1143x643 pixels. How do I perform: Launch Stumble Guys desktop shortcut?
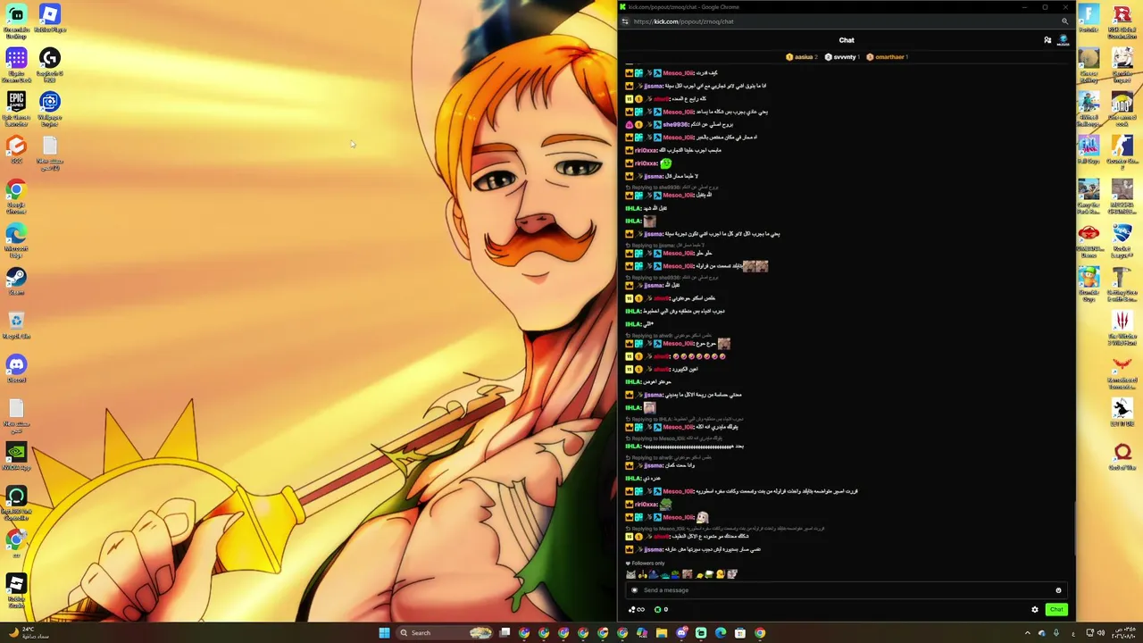click(1089, 283)
